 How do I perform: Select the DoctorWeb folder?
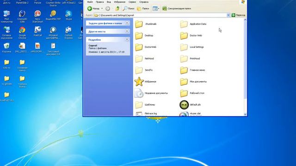tap(146, 47)
